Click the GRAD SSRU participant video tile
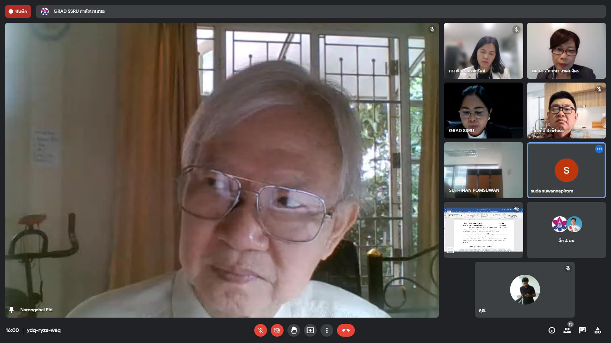This screenshot has height=343, width=611. point(483,110)
